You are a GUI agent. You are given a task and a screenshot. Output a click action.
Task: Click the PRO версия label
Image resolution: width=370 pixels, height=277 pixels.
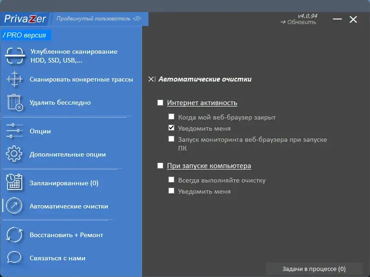coord(25,35)
